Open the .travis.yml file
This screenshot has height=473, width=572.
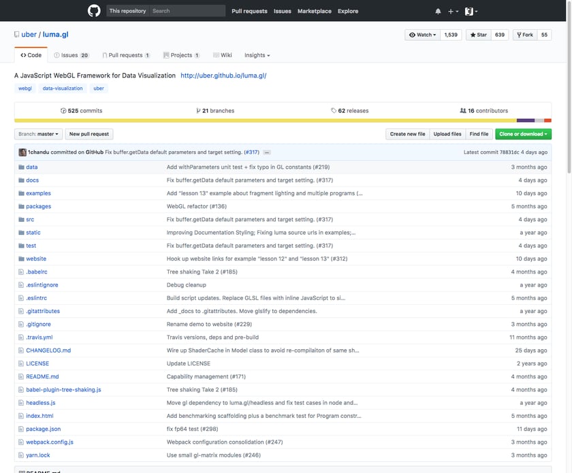pyautogui.click(x=39, y=338)
